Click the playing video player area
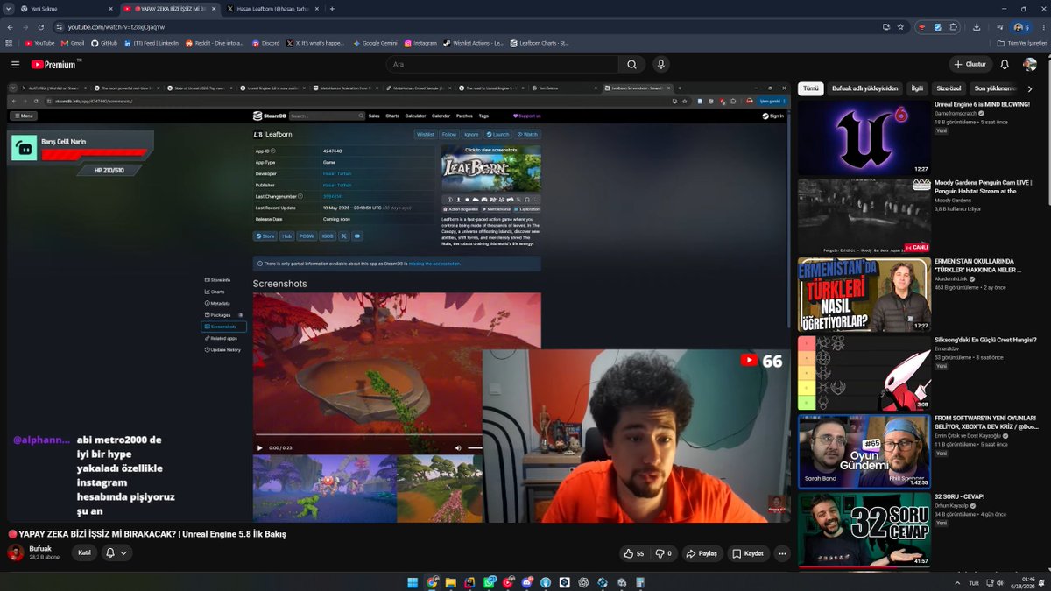Screen dimensions: 1051x591 click(399, 303)
